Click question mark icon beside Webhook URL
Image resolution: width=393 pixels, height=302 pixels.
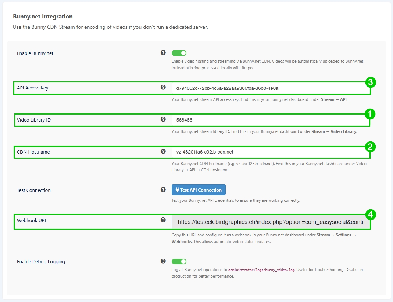(x=163, y=220)
